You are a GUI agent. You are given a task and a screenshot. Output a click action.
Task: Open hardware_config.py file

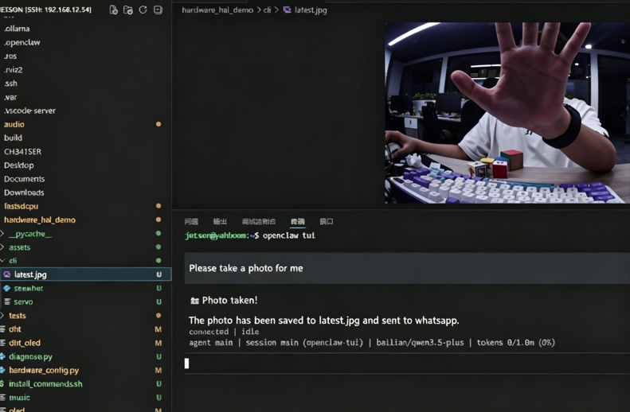click(x=85, y=370)
